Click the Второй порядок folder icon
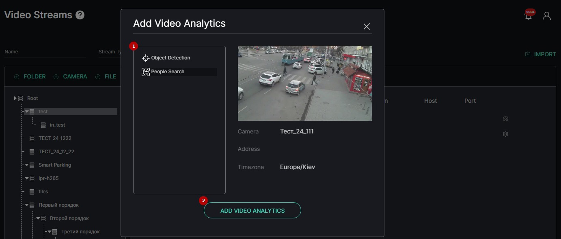This screenshot has height=239, width=561. click(43, 218)
